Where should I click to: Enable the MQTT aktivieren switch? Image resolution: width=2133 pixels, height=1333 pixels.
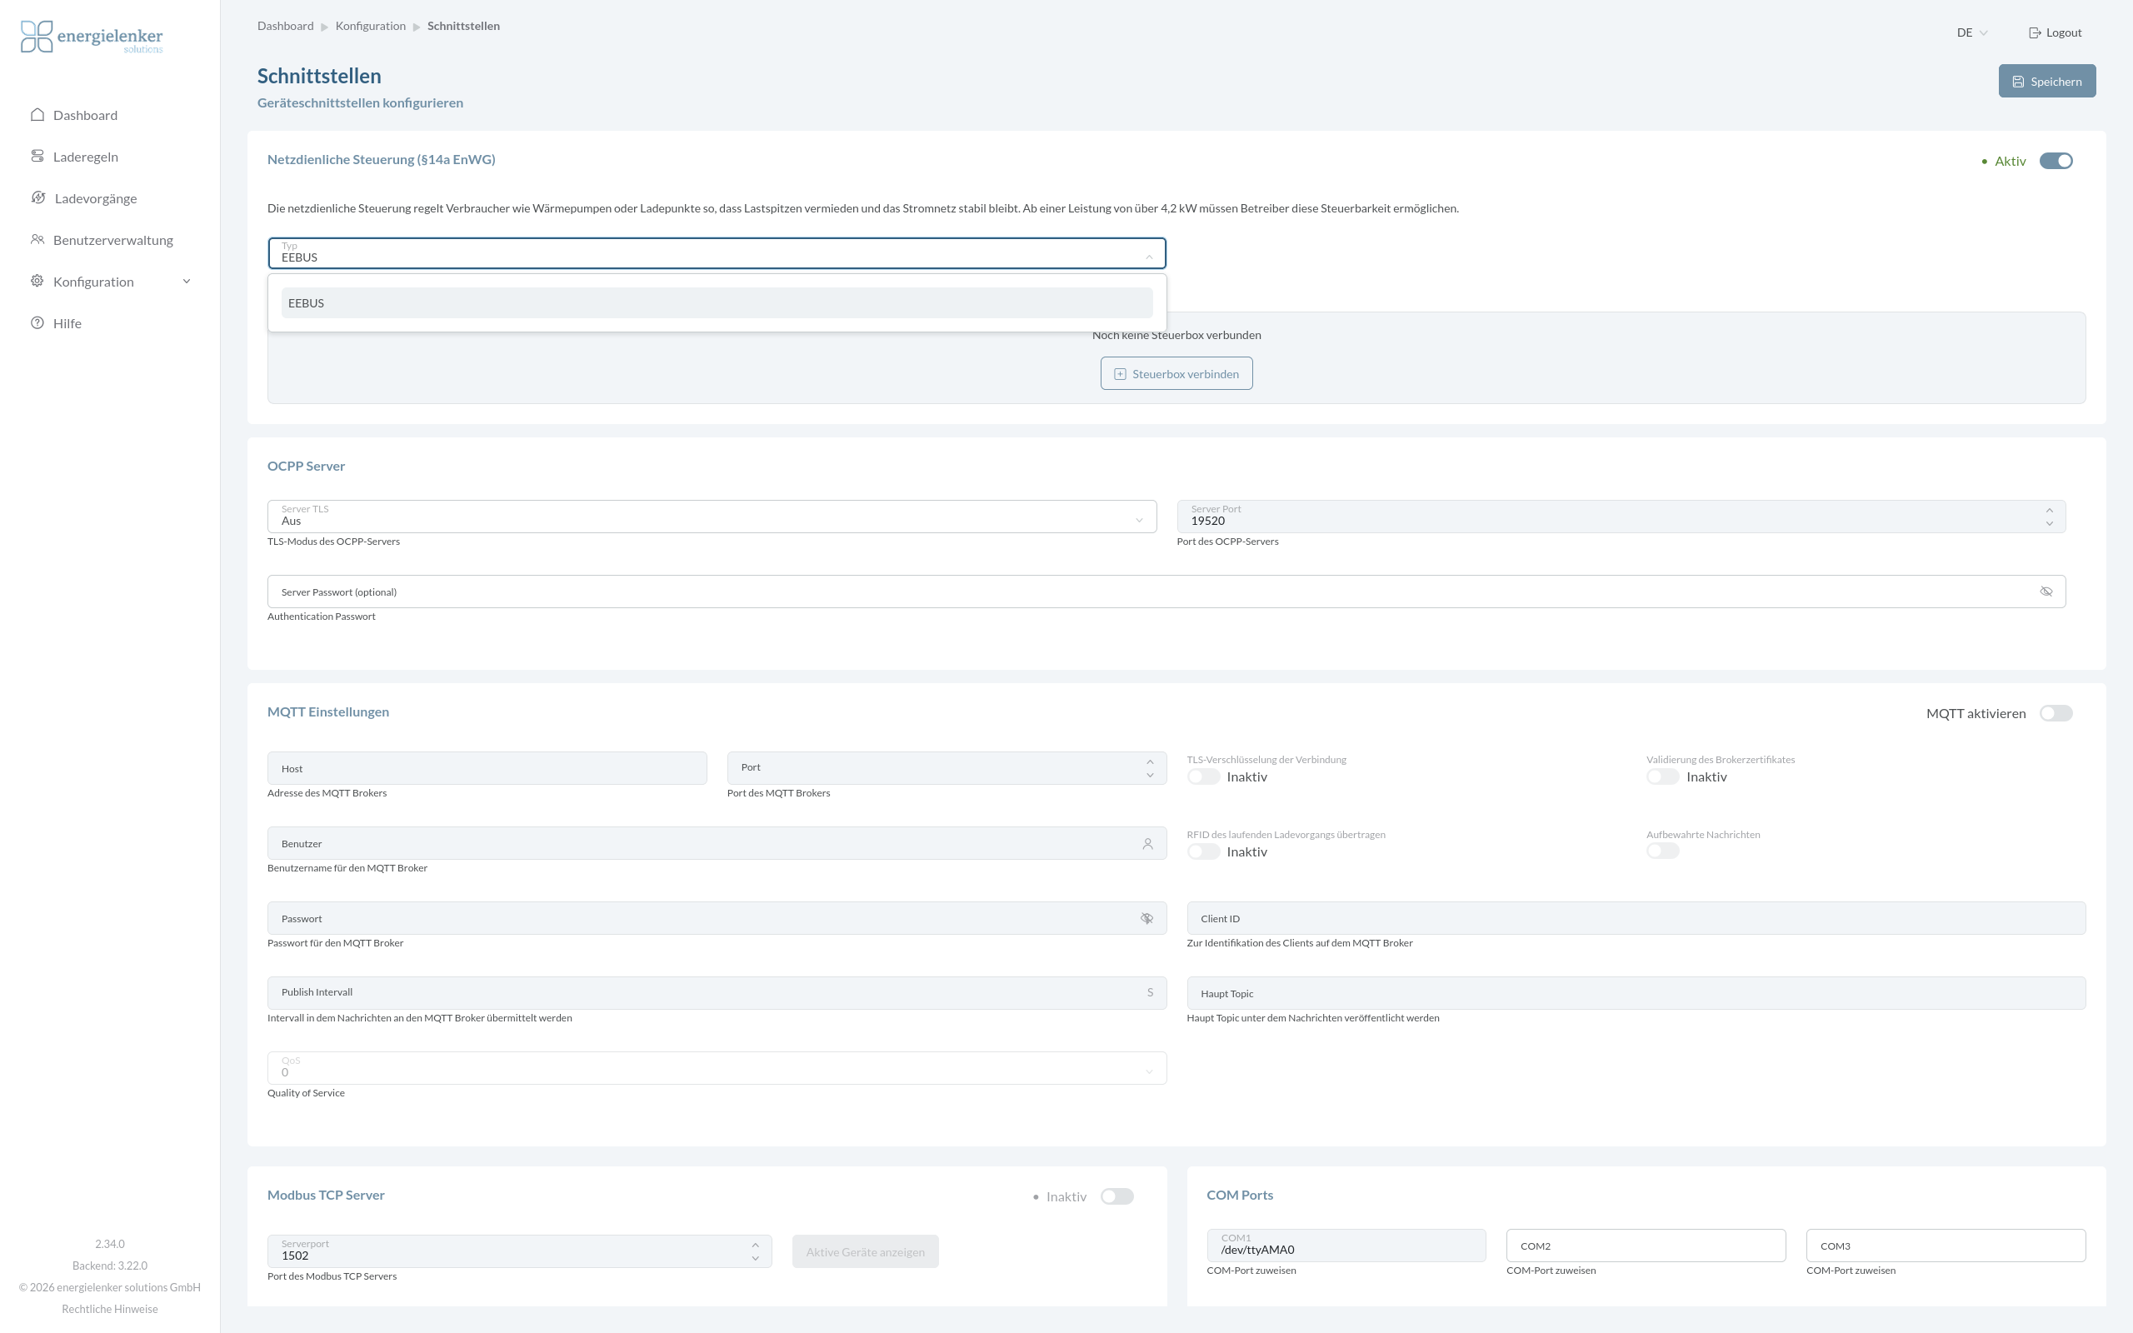(2056, 713)
